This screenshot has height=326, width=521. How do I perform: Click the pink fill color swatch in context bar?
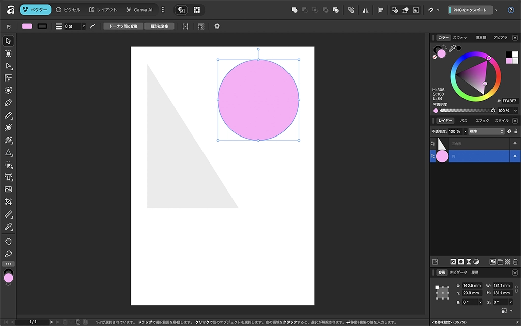click(x=27, y=26)
